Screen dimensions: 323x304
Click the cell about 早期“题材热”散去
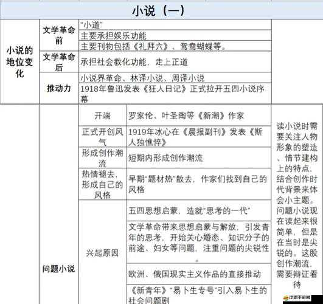coord(199,184)
